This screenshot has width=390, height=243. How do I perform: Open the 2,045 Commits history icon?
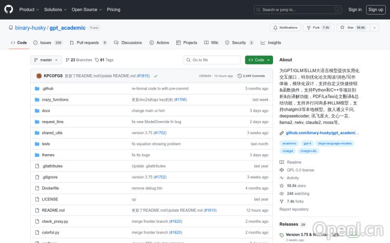point(239,76)
